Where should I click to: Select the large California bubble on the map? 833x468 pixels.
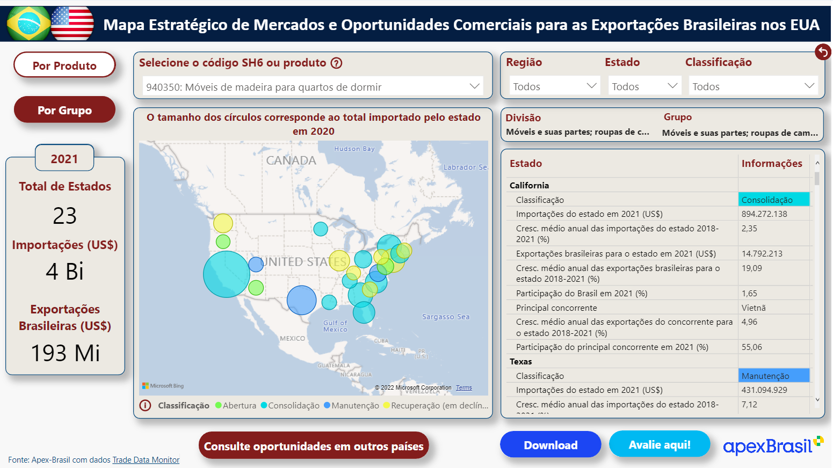pos(227,274)
